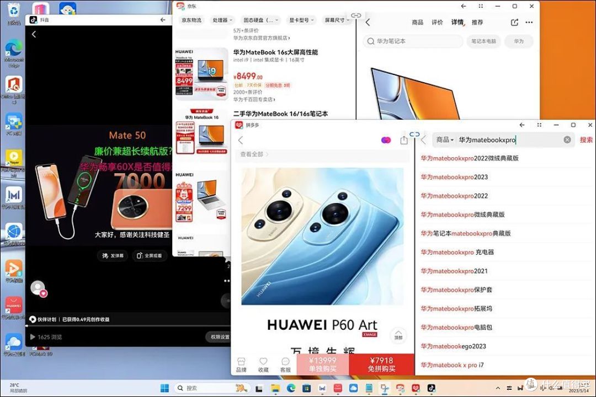Expand 显卡型号 filter in JD

tap(301, 20)
